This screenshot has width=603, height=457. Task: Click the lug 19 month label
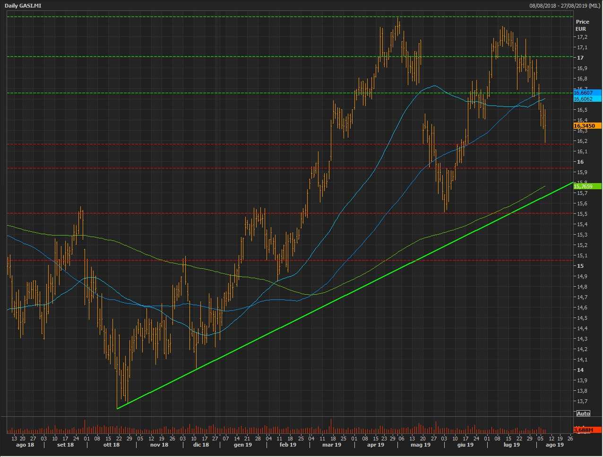[x=511, y=445]
